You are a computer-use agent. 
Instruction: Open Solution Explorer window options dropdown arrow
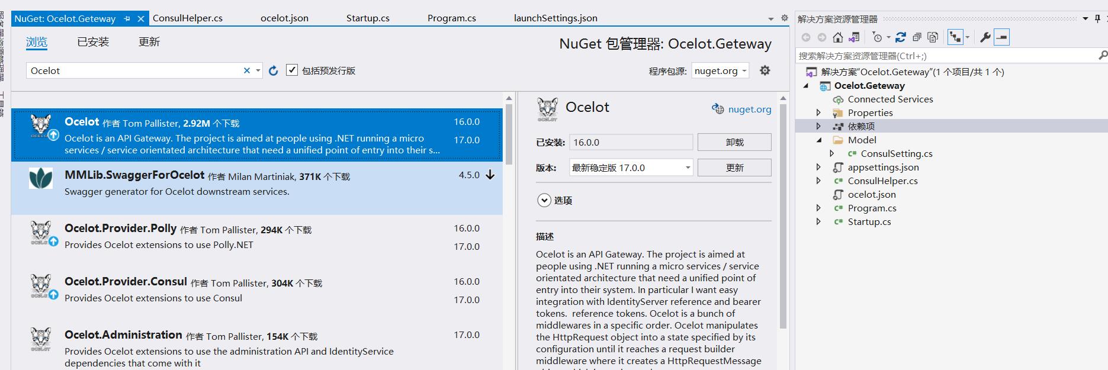(x=1085, y=18)
